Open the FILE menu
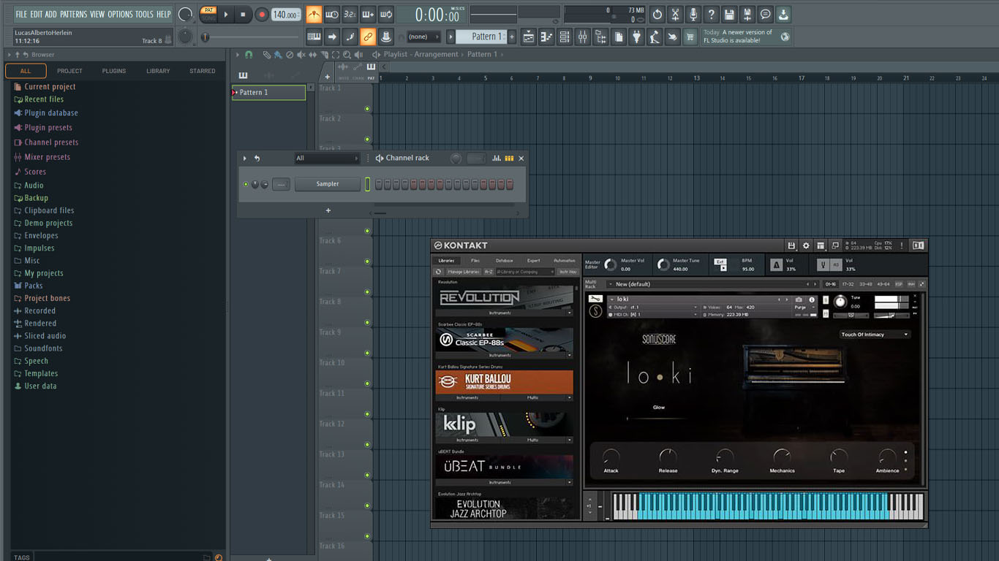The height and width of the screenshot is (561, 999). click(21, 14)
